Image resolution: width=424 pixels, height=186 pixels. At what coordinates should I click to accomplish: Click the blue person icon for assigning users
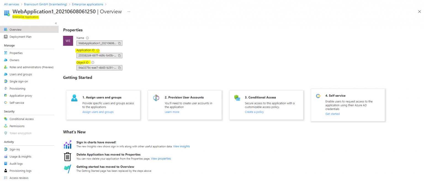(74, 98)
